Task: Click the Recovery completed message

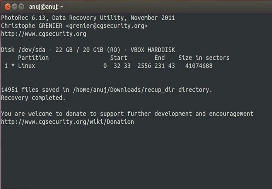Action: pos(33,98)
